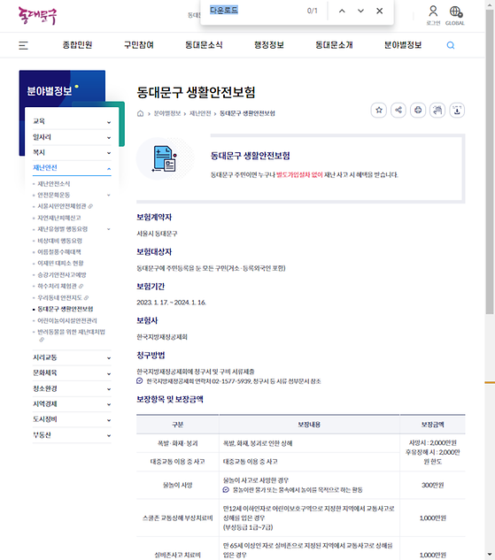Image resolution: width=495 pixels, height=560 pixels.
Task: Open 분야별정보 menu in top navigation
Action: click(x=403, y=45)
